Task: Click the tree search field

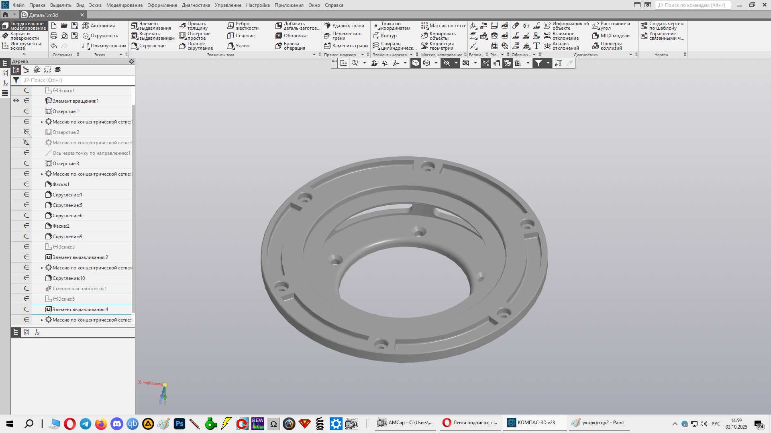Action: pyautogui.click(x=80, y=80)
